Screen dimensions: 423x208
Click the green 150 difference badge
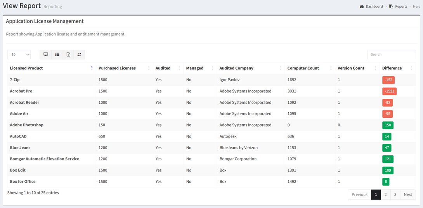coord(387,125)
